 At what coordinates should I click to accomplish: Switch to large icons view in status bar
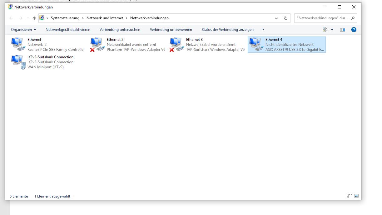(x=356, y=196)
